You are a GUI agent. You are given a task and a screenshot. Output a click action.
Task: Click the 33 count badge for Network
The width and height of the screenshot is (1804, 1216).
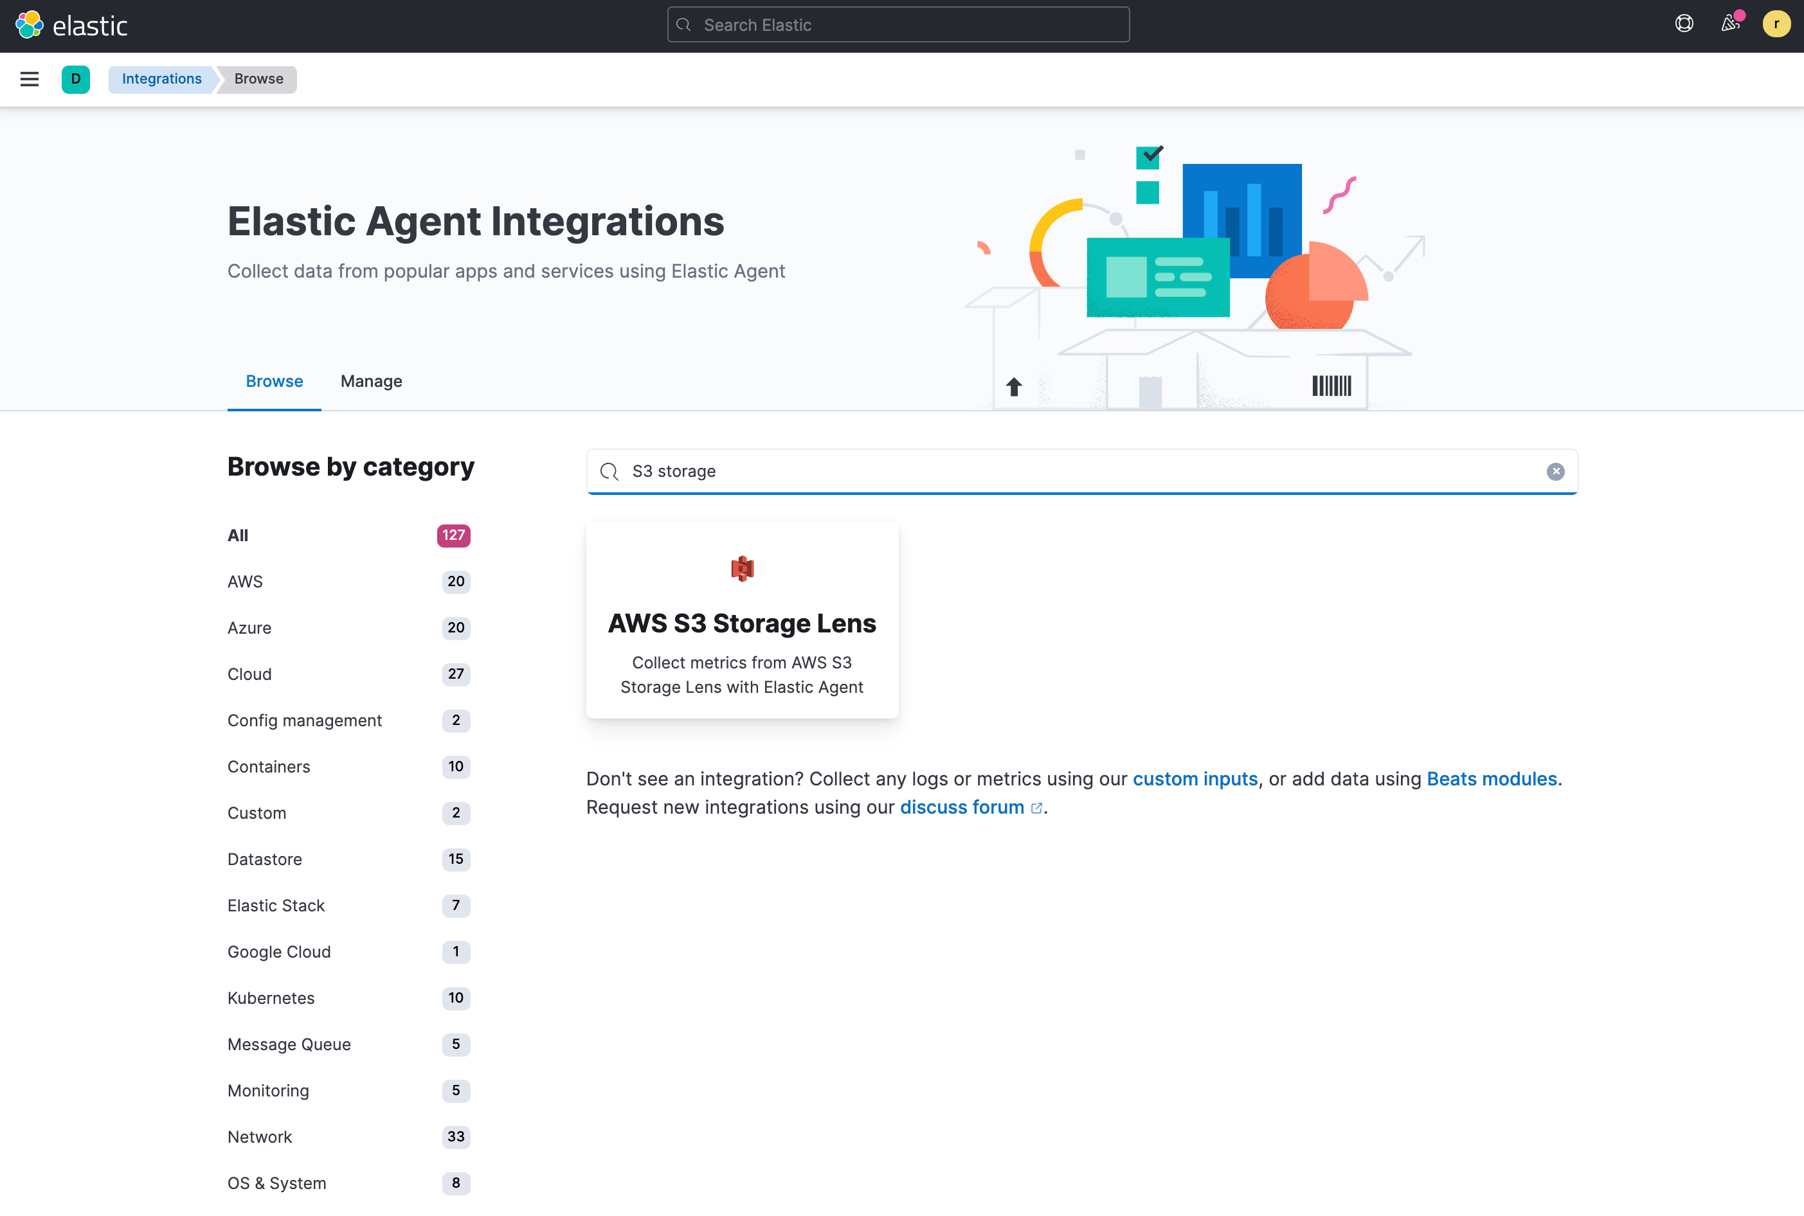(456, 1137)
